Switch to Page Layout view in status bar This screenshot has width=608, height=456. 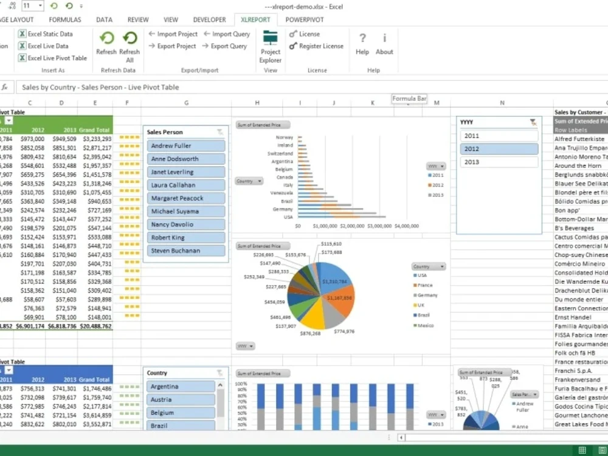coord(602,450)
